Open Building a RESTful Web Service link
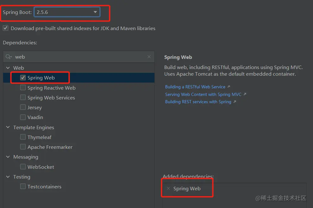 pyautogui.click(x=195, y=87)
